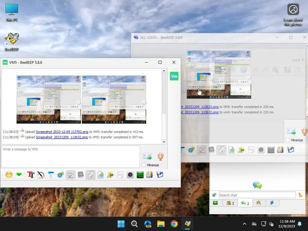This screenshot has height=231, width=308.
Task: Enable the Minimize checkbox in VM5 window
Action: click(x=144, y=165)
